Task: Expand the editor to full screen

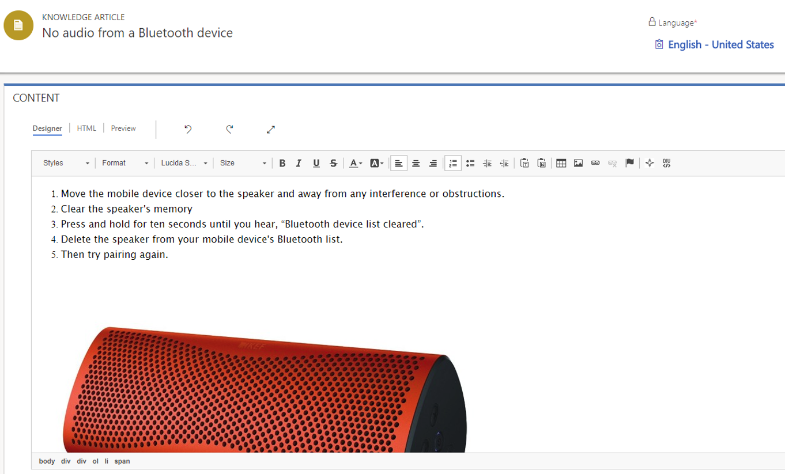Action: click(271, 130)
